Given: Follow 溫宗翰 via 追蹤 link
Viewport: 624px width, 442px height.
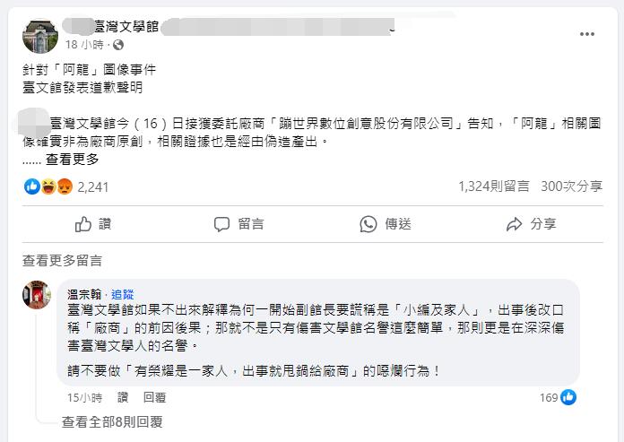Looking at the screenshot, I should click(x=122, y=293).
